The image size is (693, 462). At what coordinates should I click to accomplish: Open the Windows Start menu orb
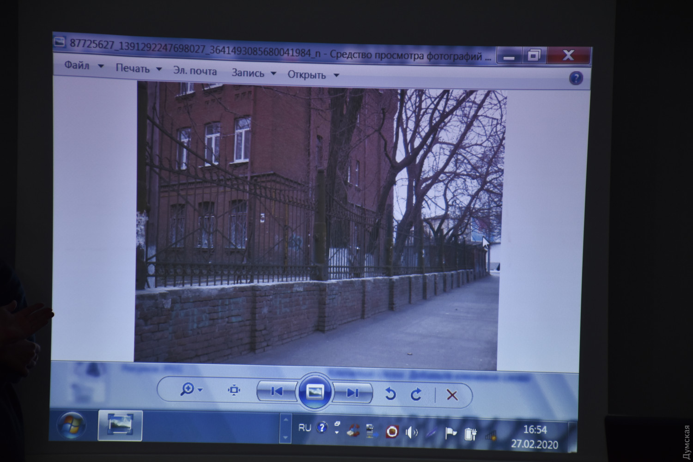click(x=72, y=425)
